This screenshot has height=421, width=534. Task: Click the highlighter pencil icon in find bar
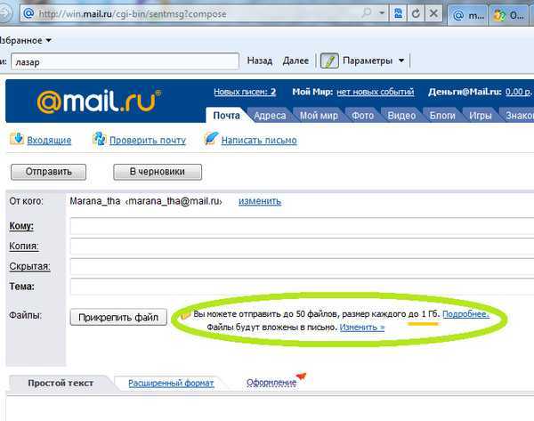click(x=329, y=61)
